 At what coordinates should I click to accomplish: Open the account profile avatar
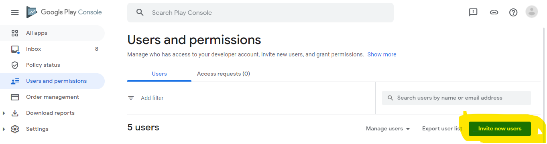[x=532, y=12]
